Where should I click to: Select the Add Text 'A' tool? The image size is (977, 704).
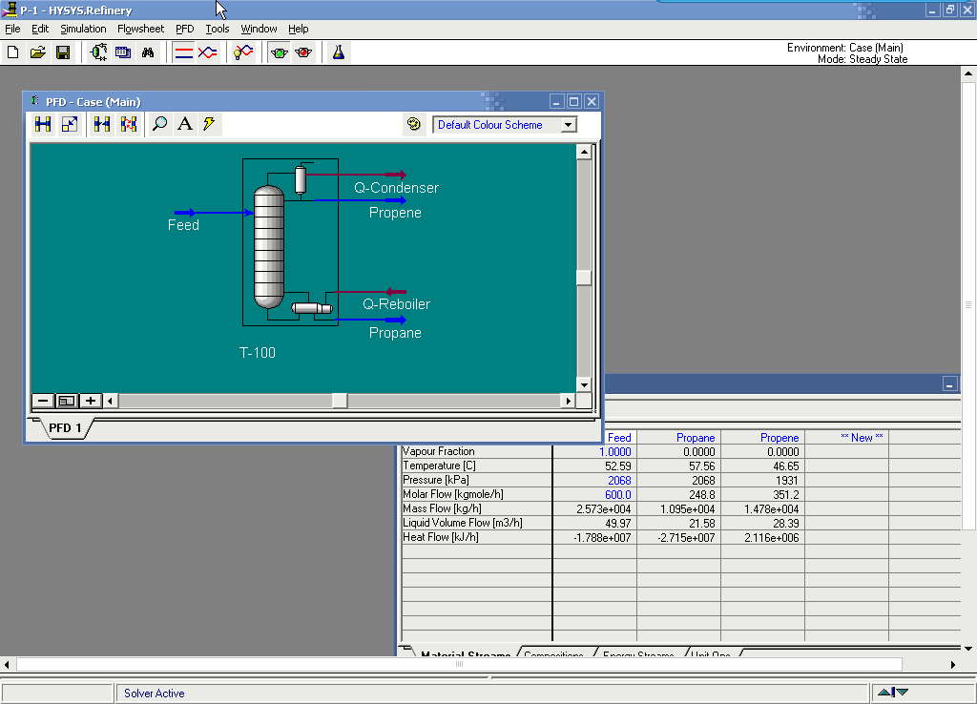coord(184,124)
